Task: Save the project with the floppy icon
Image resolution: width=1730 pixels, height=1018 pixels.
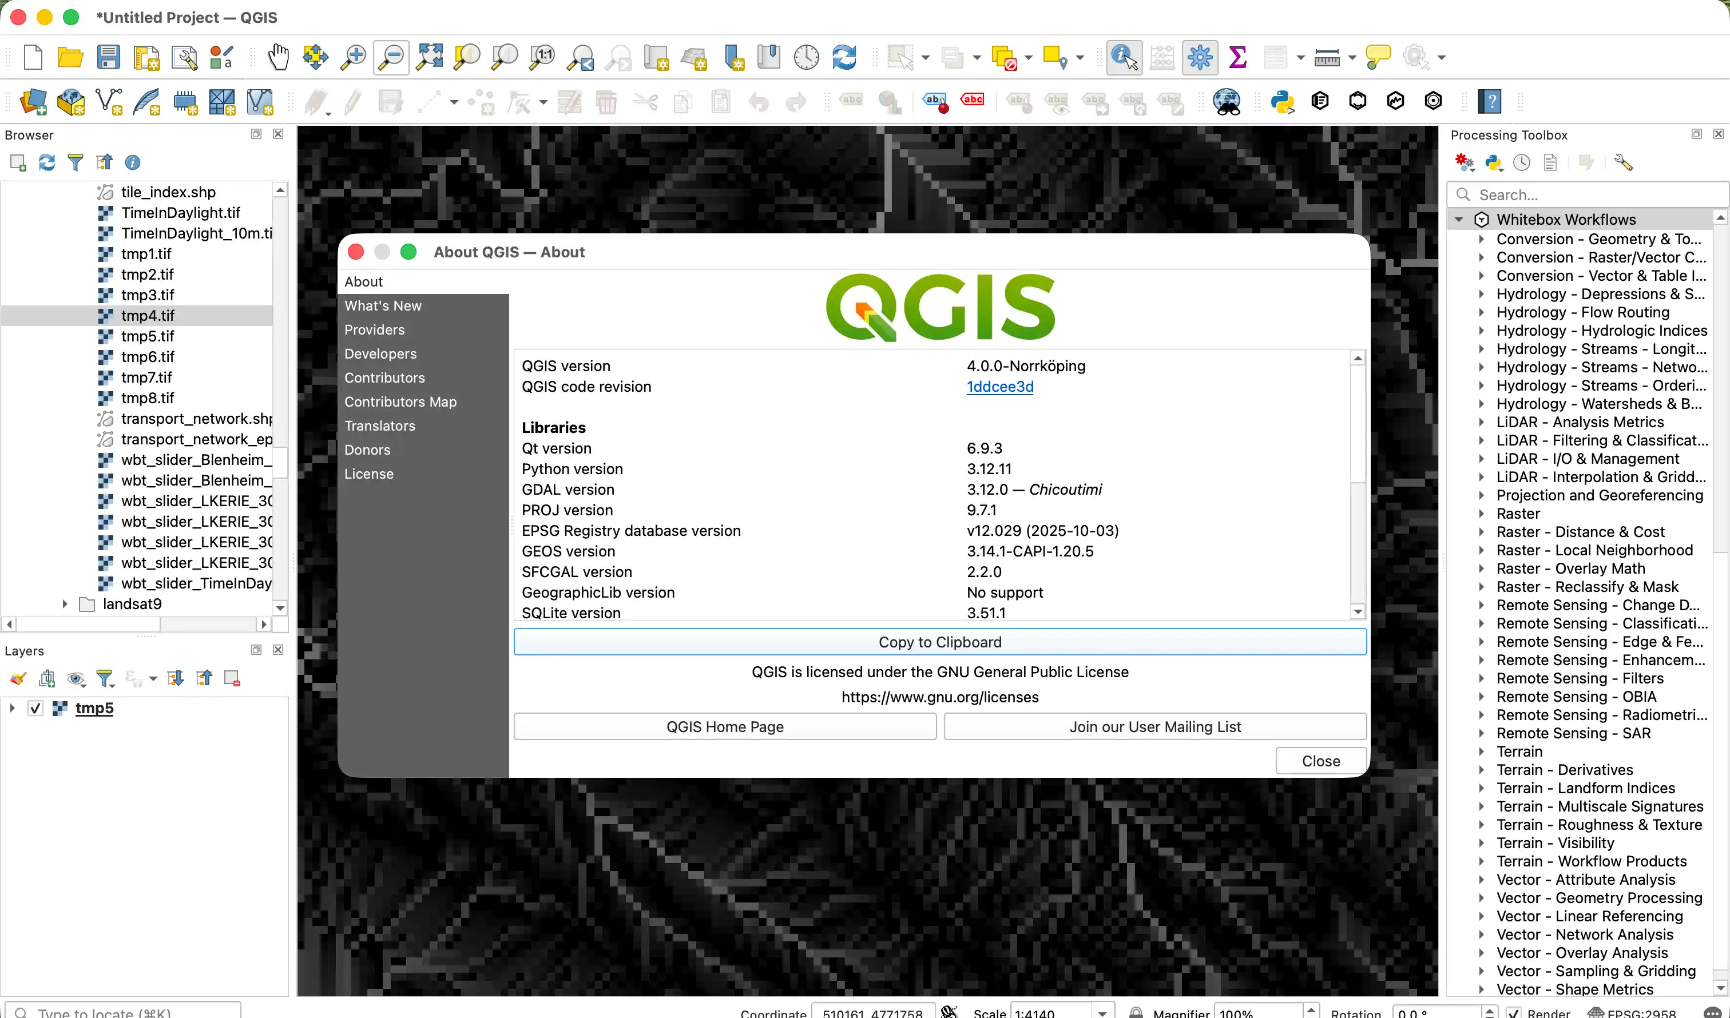Action: tap(108, 57)
